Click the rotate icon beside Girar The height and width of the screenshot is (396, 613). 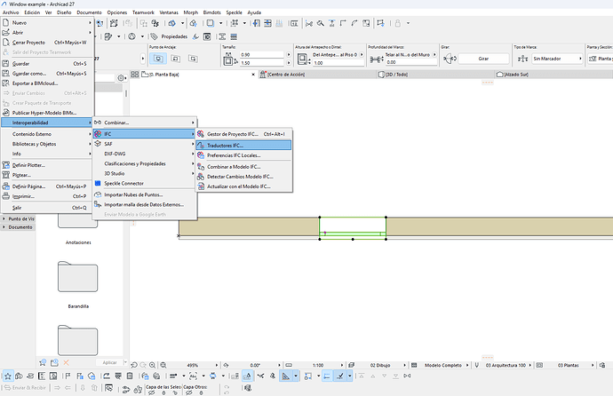coord(450,59)
